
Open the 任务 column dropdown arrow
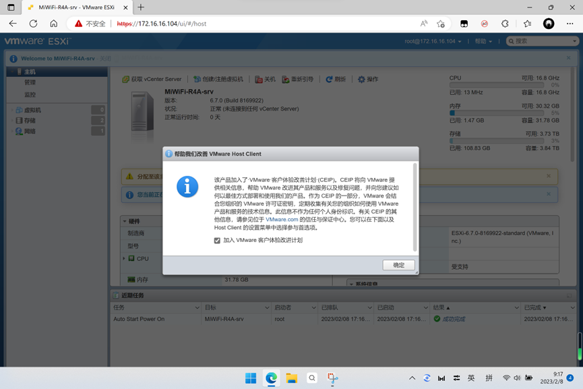click(x=197, y=308)
